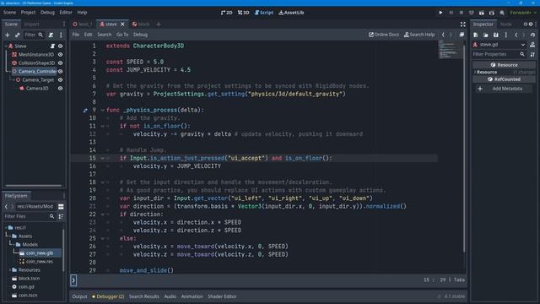Open the Scene menu

[9, 13]
